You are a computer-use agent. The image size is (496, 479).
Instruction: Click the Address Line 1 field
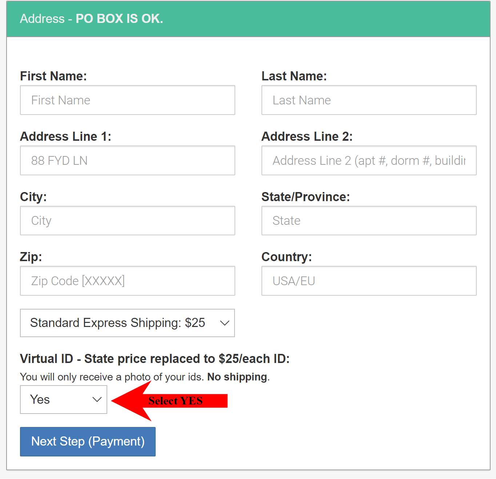click(x=127, y=160)
